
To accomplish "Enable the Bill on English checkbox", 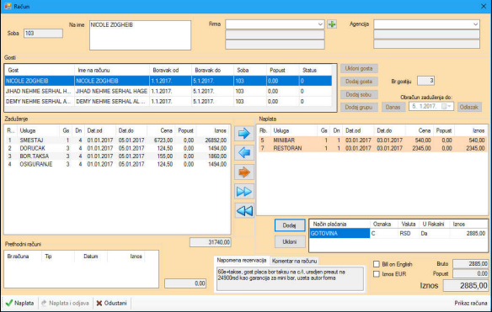I will (x=377, y=264).
